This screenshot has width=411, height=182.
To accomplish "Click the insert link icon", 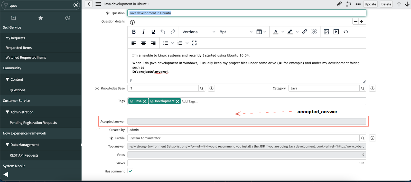I will 304,32.
